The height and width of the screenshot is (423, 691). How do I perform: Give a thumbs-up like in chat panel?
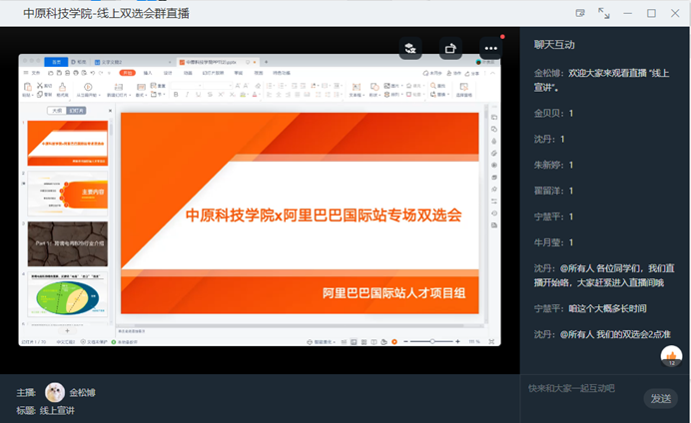(x=671, y=356)
